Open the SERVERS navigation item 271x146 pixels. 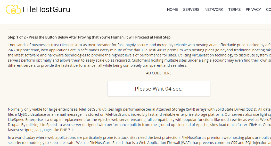pyautogui.click(x=191, y=10)
